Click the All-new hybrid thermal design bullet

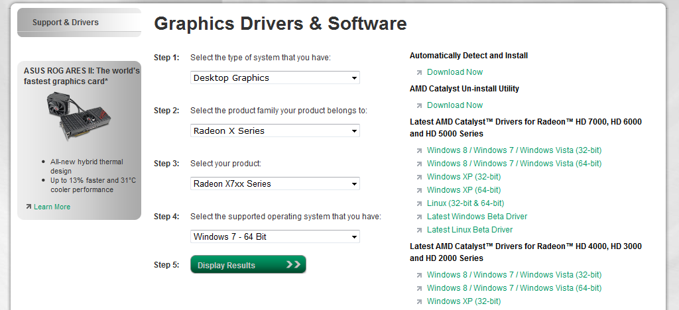(x=87, y=166)
